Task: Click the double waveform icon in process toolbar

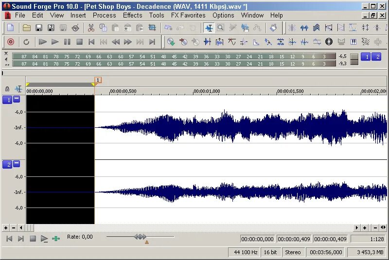Action: (304, 28)
